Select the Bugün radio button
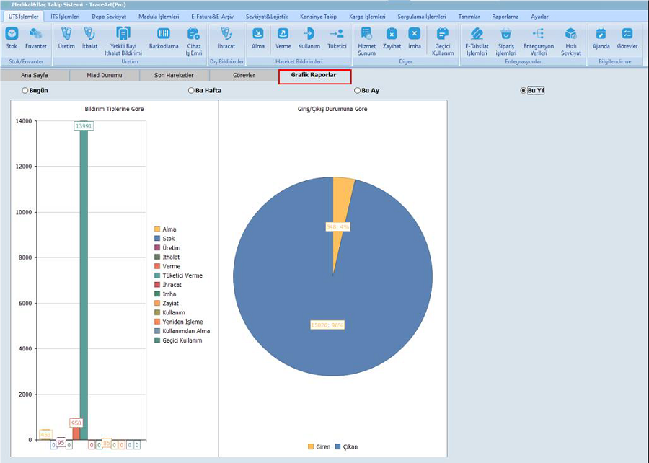 (x=25, y=90)
